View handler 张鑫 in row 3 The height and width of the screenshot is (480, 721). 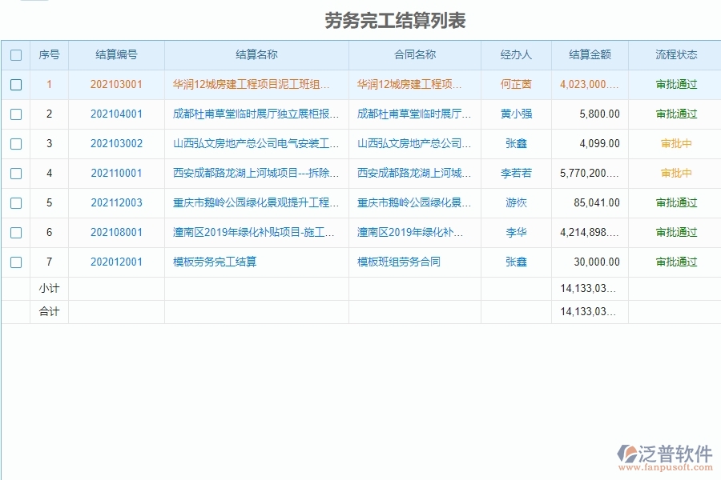tap(515, 143)
